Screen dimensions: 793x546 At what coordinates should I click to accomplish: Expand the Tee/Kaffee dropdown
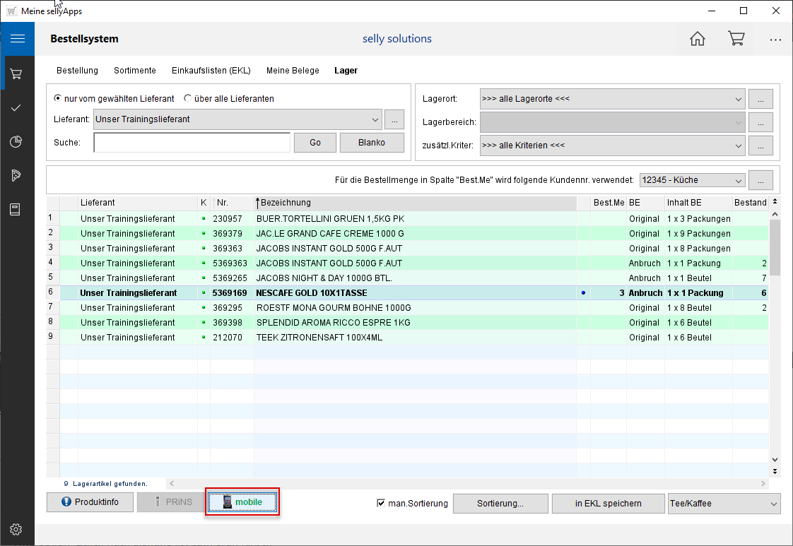[x=773, y=504]
